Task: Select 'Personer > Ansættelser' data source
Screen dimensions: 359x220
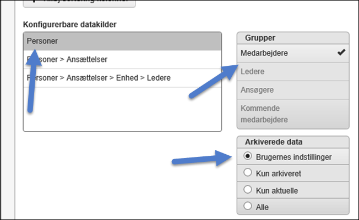Action: 122,59
